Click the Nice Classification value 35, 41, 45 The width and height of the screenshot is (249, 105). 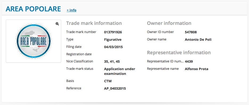click(112, 62)
